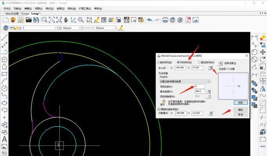The image size is (267, 156).
Task: Click the 3D box icon in right toolbar
Action: (x=263, y=132)
